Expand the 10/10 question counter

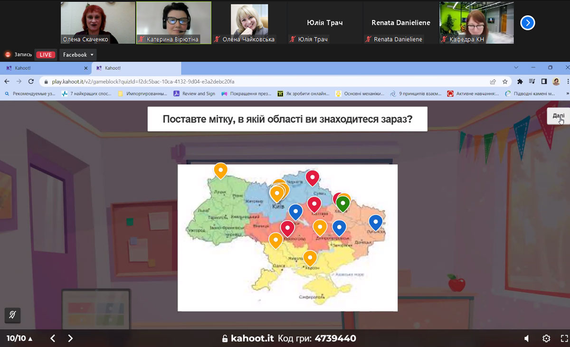click(19, 338)
